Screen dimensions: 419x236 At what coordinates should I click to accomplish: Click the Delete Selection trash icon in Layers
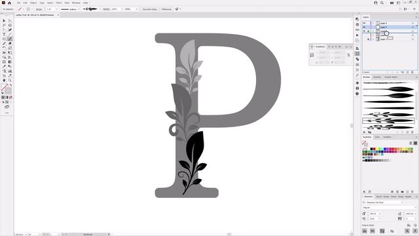coord(412,72)
